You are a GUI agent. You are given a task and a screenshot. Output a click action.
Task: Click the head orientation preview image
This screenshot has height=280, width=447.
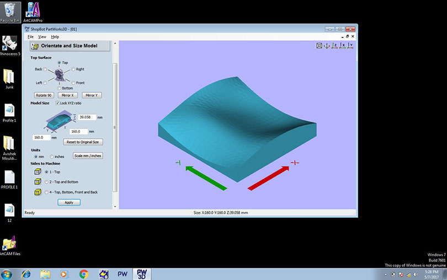pyautogui.click(x=59, y=75)
